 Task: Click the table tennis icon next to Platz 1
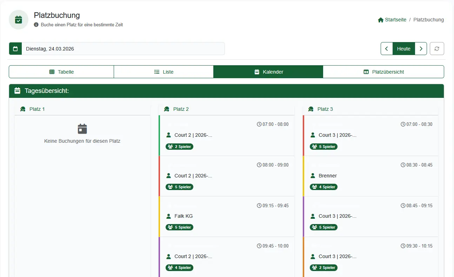point(23,109)
